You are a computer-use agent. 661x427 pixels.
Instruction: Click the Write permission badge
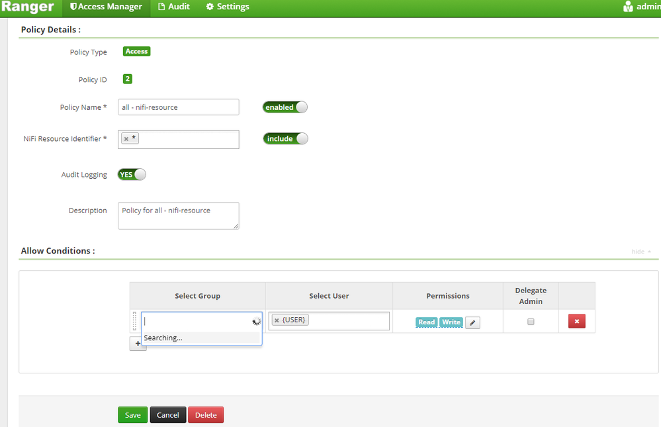tap(451, 322)
